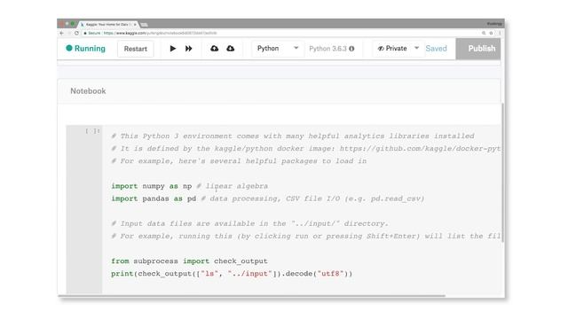The width and height of the screenshot is (568, 319).
Task: Click the Notebook header label
Action: point(88,91)
